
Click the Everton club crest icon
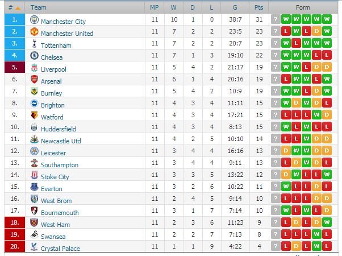point(34,187)
